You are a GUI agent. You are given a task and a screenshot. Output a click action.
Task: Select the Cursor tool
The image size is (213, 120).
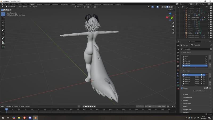click(3, 18)
